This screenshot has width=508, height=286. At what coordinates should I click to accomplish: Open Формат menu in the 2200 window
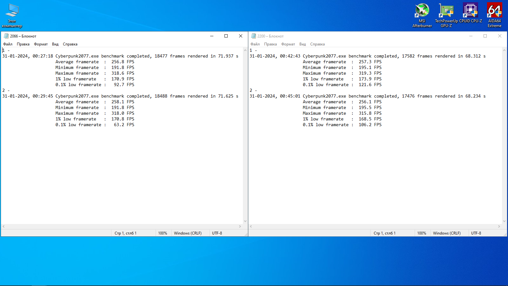point(288,44)
